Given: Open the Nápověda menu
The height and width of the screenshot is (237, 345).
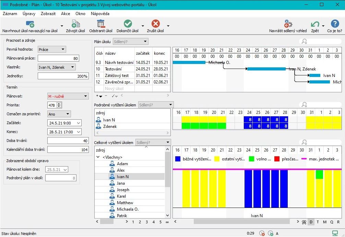Looking at the screenshot, I should 100,14.
